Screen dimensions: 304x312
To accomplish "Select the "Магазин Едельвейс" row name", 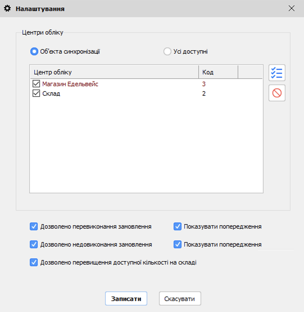I will point(70,84).
